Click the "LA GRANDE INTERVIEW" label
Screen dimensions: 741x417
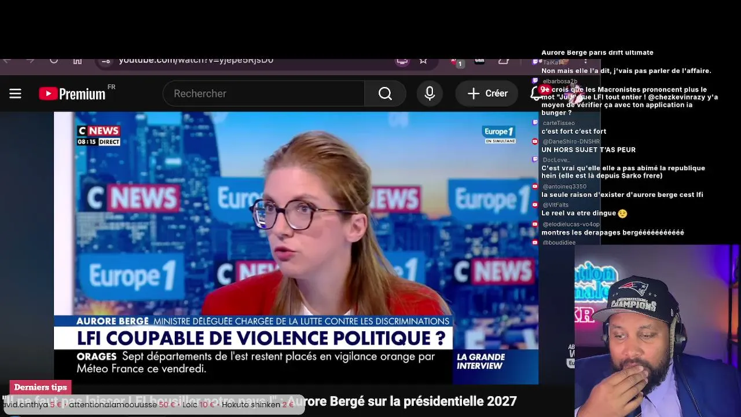480,361
